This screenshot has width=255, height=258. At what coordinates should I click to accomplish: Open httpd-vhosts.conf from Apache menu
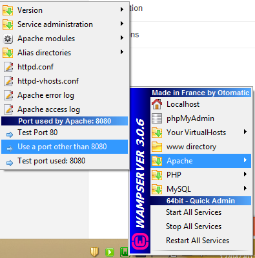coord(65,81)
